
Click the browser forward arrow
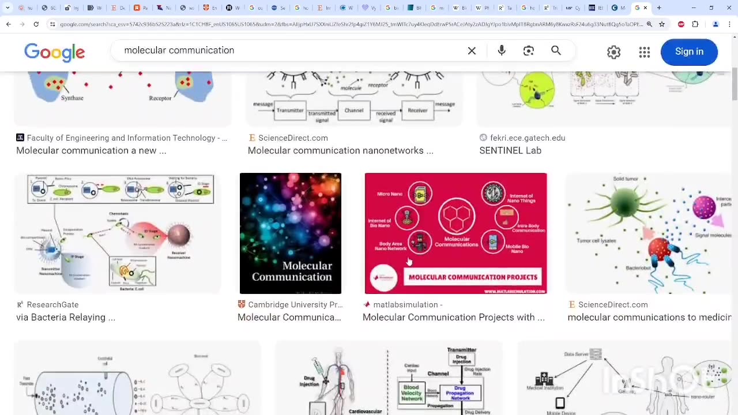point(22,24)
